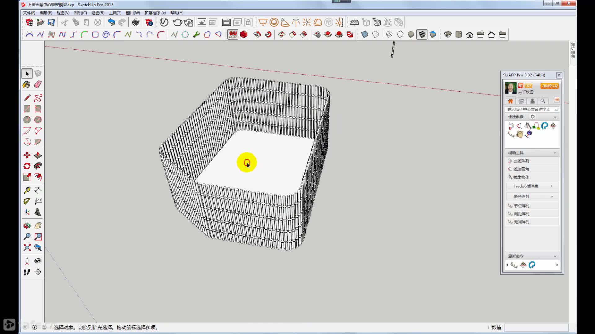
Task: Choose the Circle tool
Action: [27, 120]
